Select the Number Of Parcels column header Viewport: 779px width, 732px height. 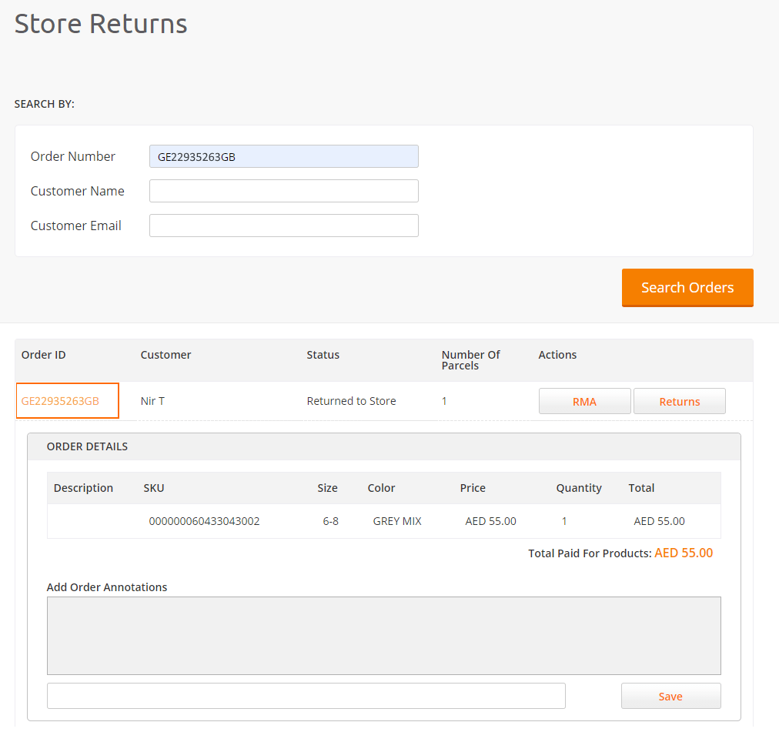[470, 360]
